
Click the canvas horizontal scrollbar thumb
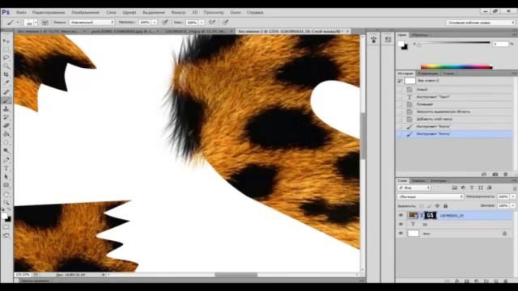coord(236,275)
